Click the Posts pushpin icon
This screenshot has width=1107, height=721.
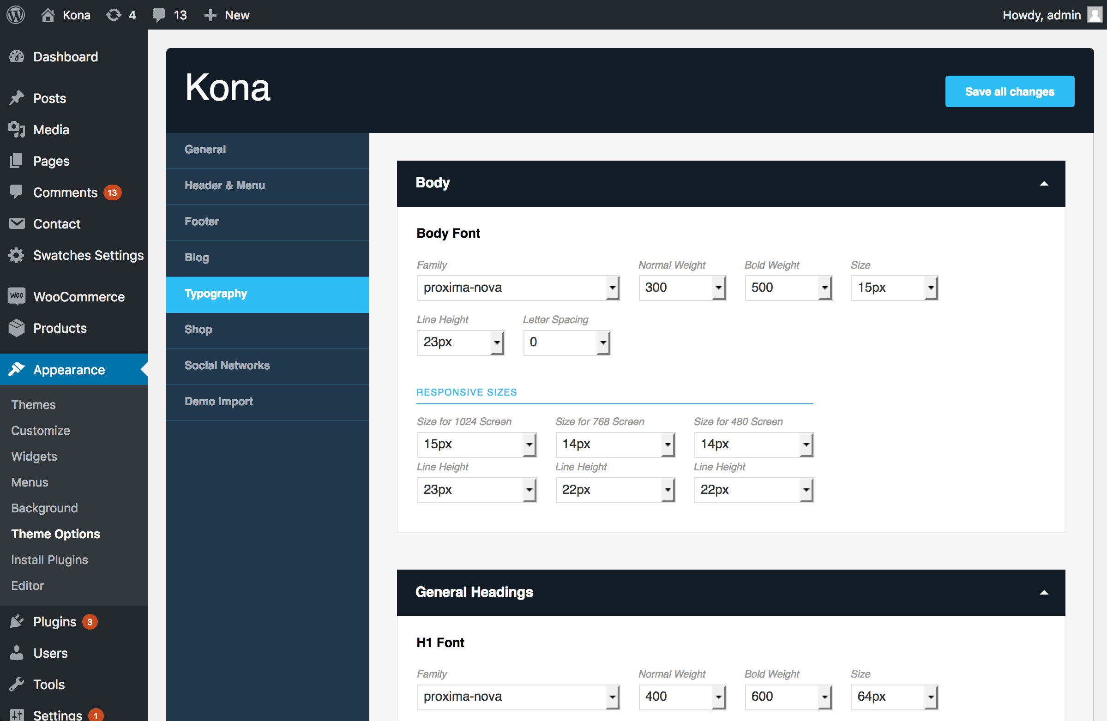17,98
